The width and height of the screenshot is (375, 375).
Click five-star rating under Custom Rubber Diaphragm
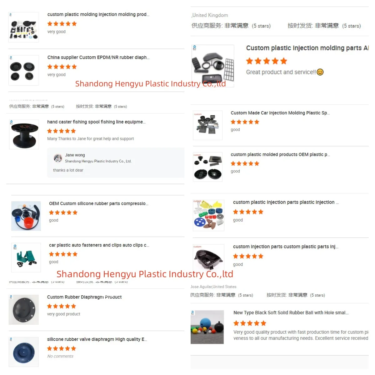pyautogui.click(x=62, y=306)
